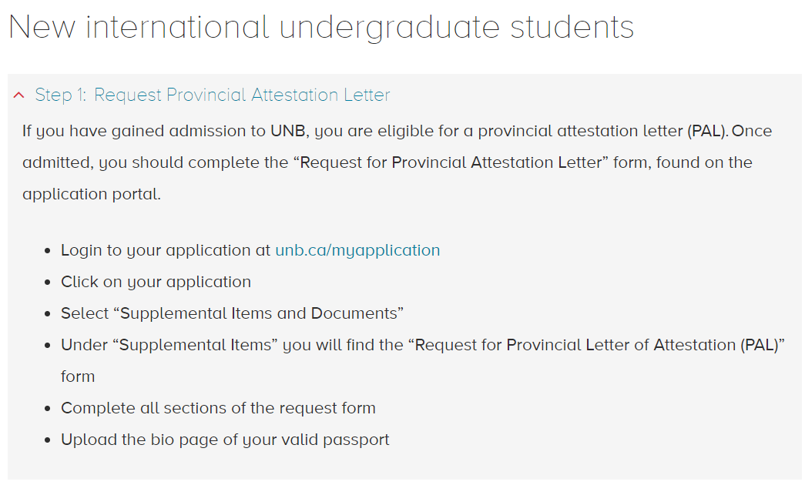Click the word 'form' on its own line
The height and width of the screenshot is (485, 805).
coord(78,376)
